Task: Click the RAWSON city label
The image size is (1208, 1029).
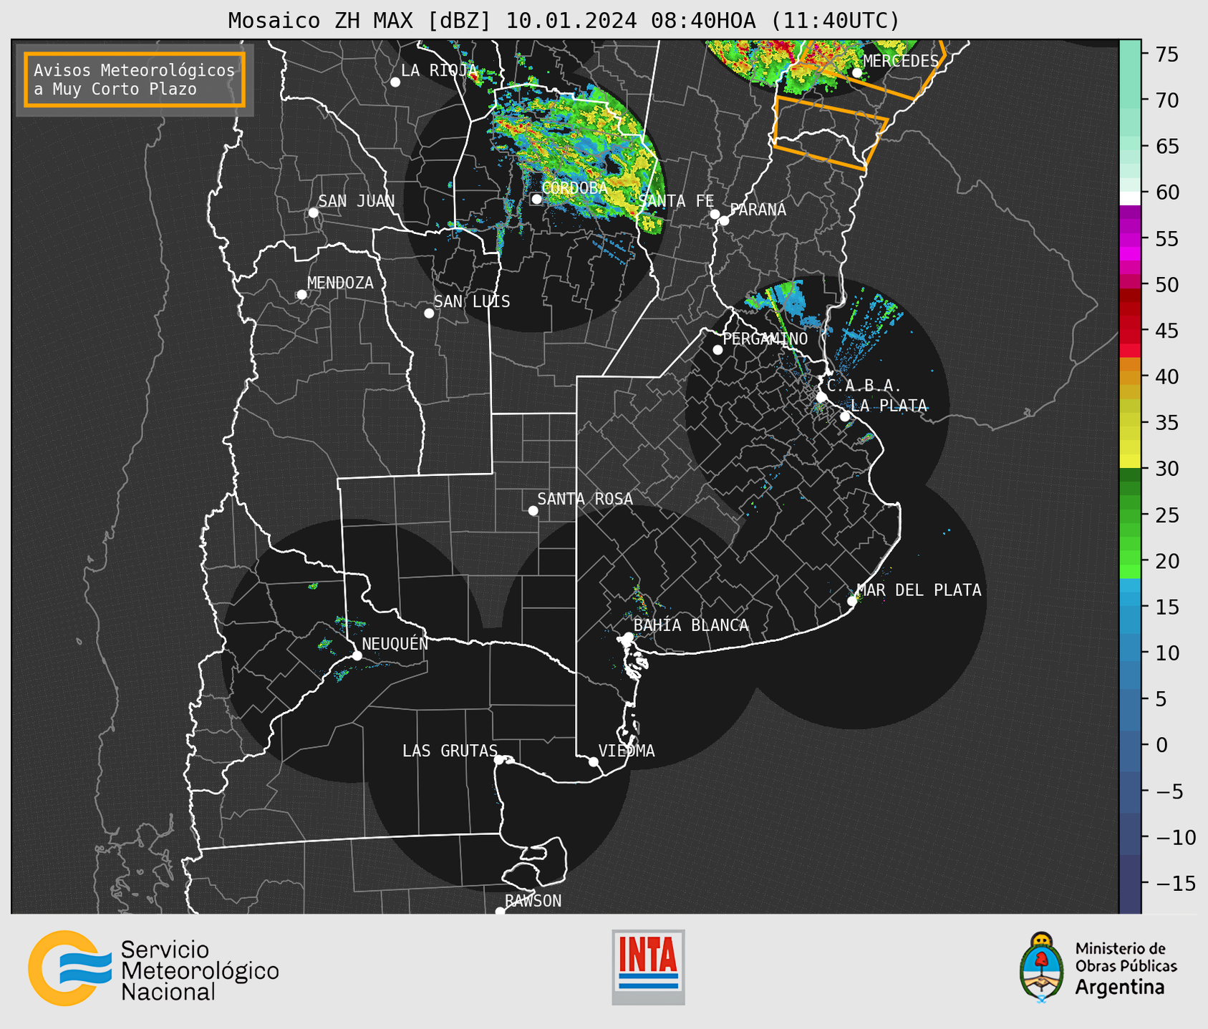Action: click(x=533, y=901)
